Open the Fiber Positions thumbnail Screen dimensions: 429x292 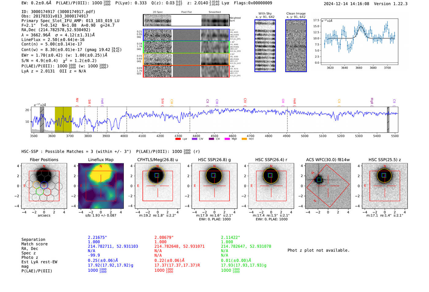(44, 186)
